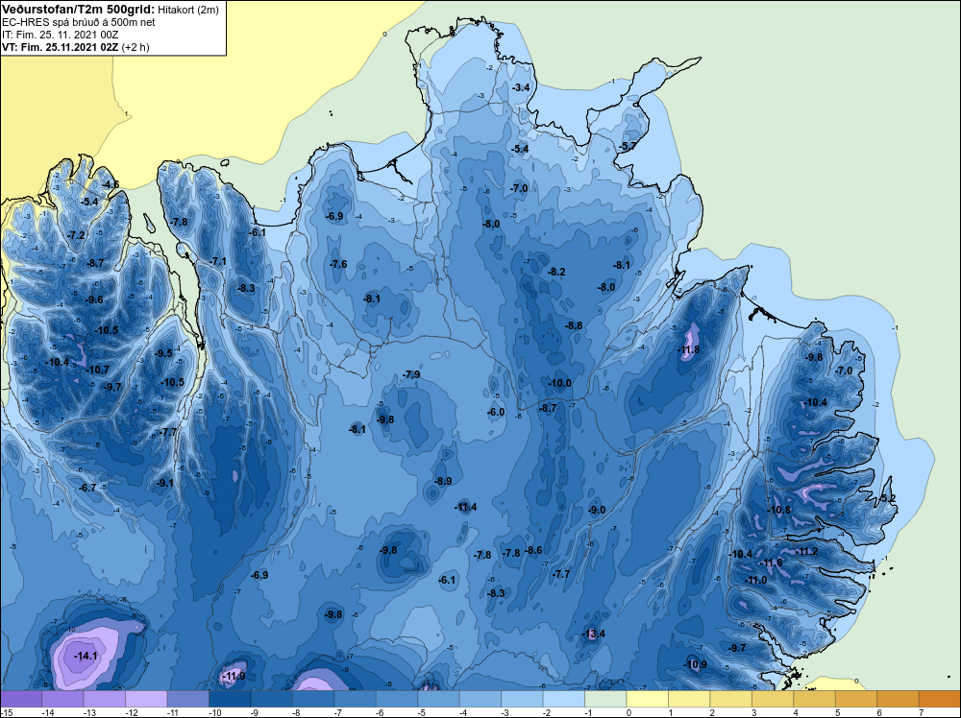The width and height of the screenshot is (961, 718).
Task: Click the Veðurstofan/T2m 500grid title text
Action: (x=78, y=10)
